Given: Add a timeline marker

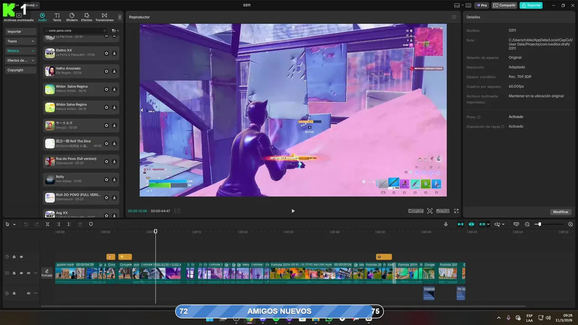Looking at the screenshot, I should tap(91, 224).
